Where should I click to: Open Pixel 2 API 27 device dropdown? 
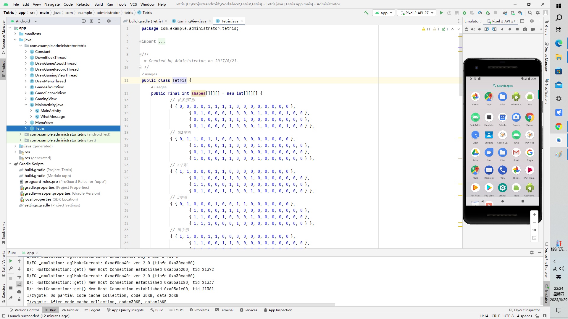pos(417,13)
